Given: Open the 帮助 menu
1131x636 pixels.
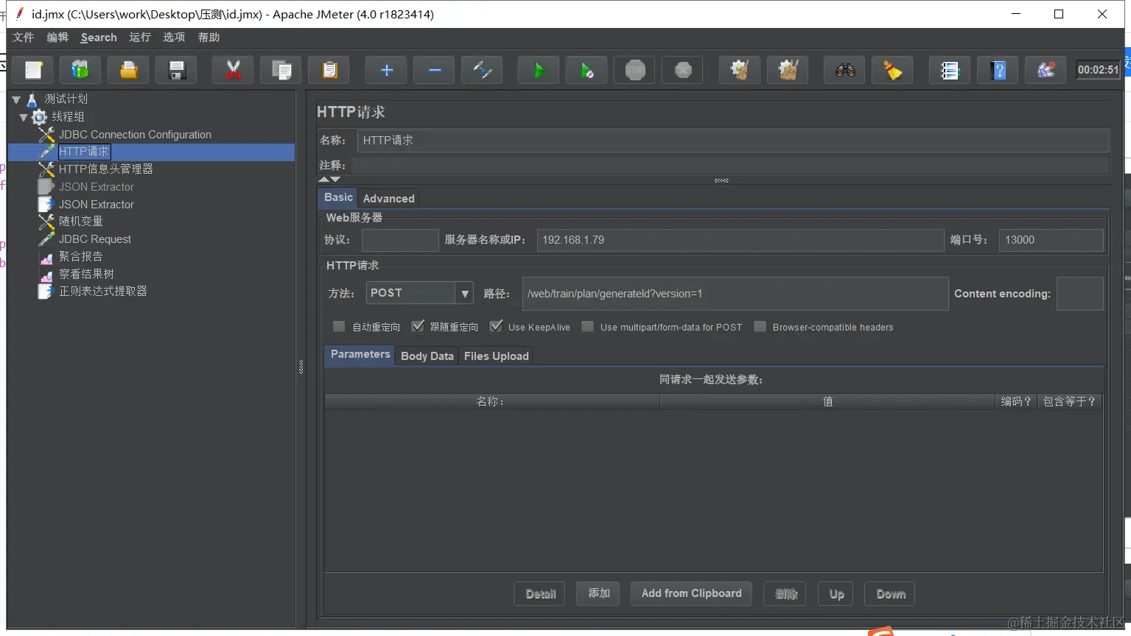Looking at the screenshot, I should (209, 38).
